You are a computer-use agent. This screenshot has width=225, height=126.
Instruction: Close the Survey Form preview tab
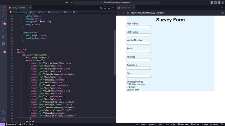[x=133, y=8]
